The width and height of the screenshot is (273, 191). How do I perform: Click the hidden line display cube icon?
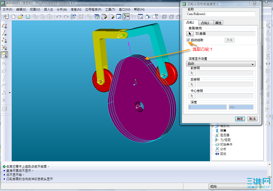[x=172, y=17]
